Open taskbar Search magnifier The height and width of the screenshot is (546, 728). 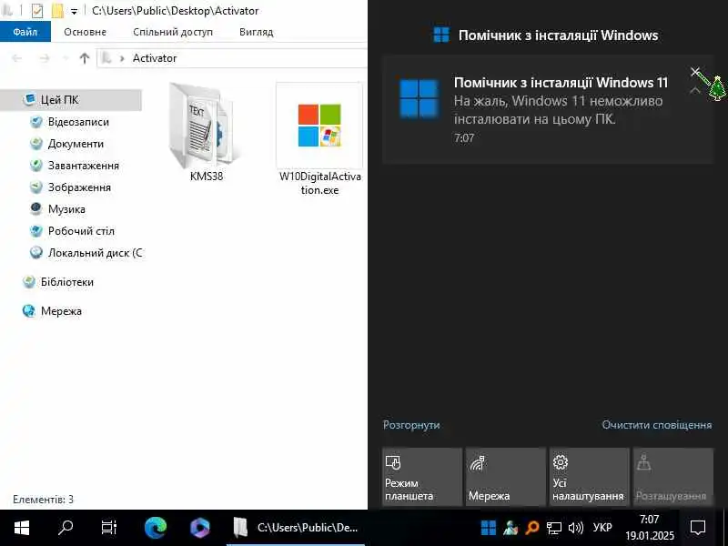tap(65, 528)
